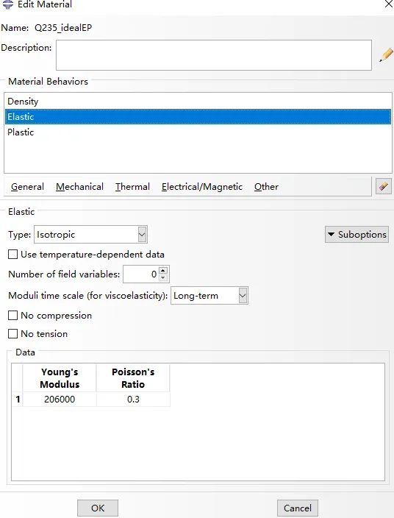Open the Suboptions dropdown menu
Image resolution: width=394 pixels, height=518 pixels.
[357, 235]
